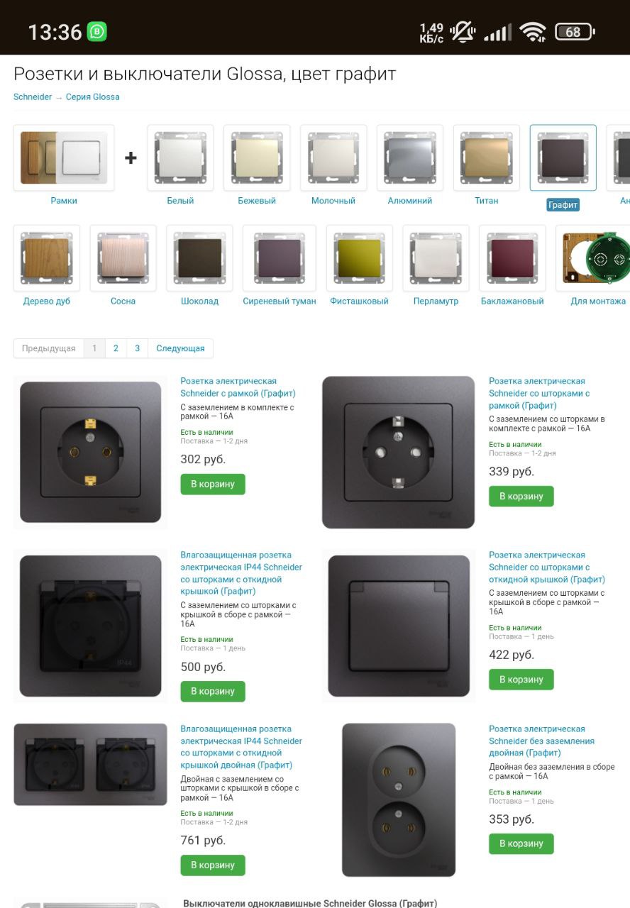Open the Рамки frames category
630x908 pixels.
tap(64, 158)
